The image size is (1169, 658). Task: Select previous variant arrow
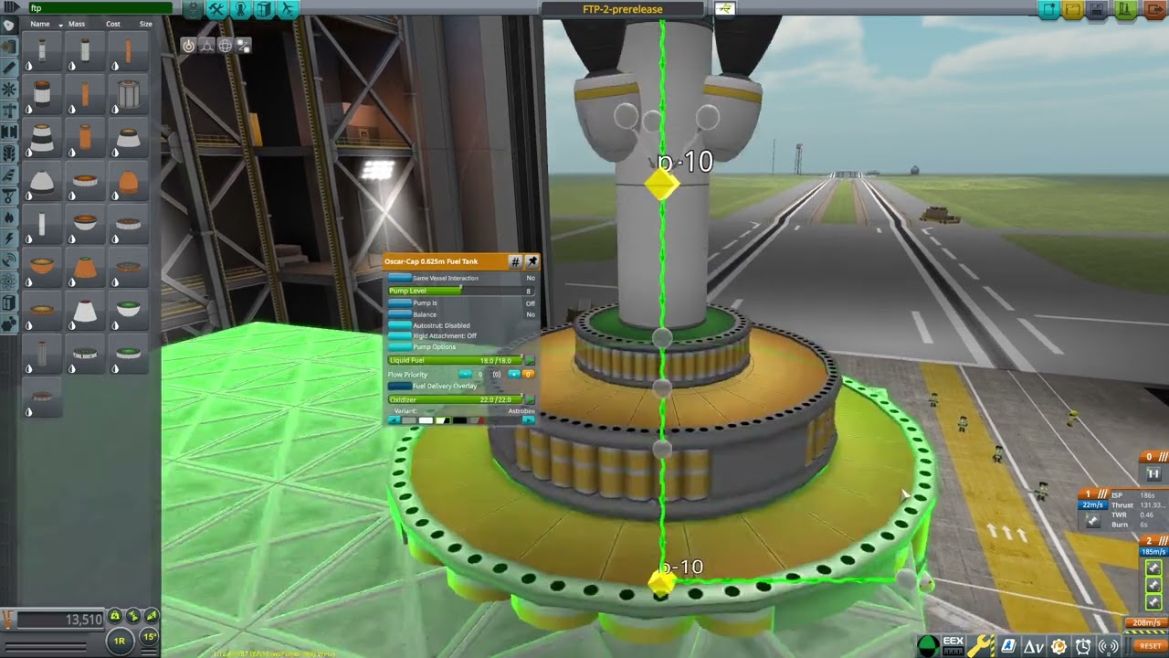click(395, 420)
